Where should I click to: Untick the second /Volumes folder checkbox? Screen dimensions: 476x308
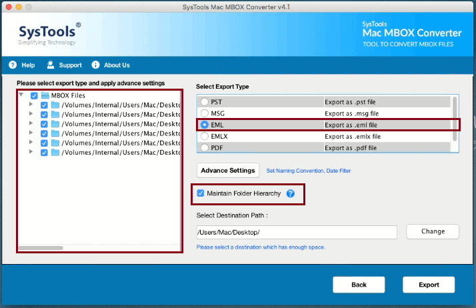44,115
